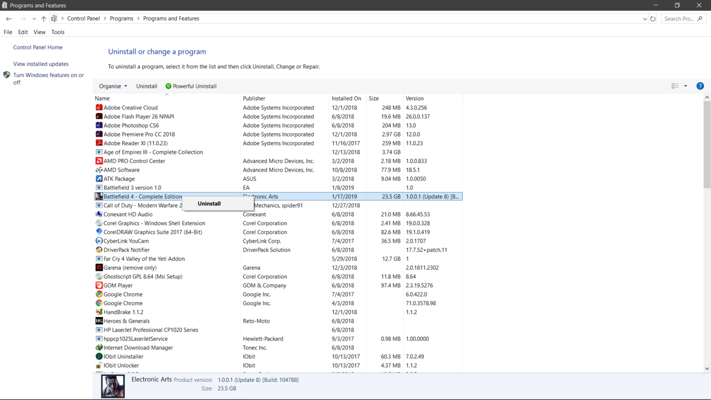Open the address bar history dropdown

tap(644, 19)
